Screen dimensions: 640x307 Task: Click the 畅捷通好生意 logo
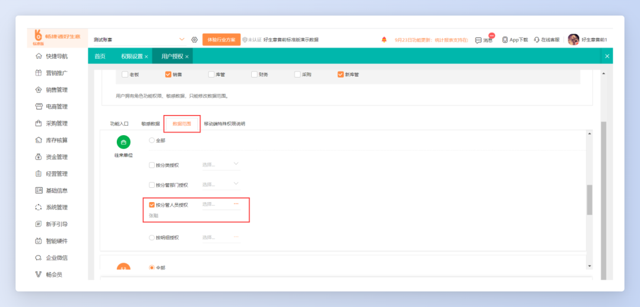coord(56,37)
